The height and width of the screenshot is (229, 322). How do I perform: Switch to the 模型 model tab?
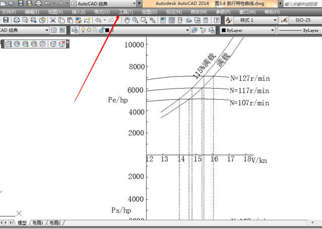[22, 222]
